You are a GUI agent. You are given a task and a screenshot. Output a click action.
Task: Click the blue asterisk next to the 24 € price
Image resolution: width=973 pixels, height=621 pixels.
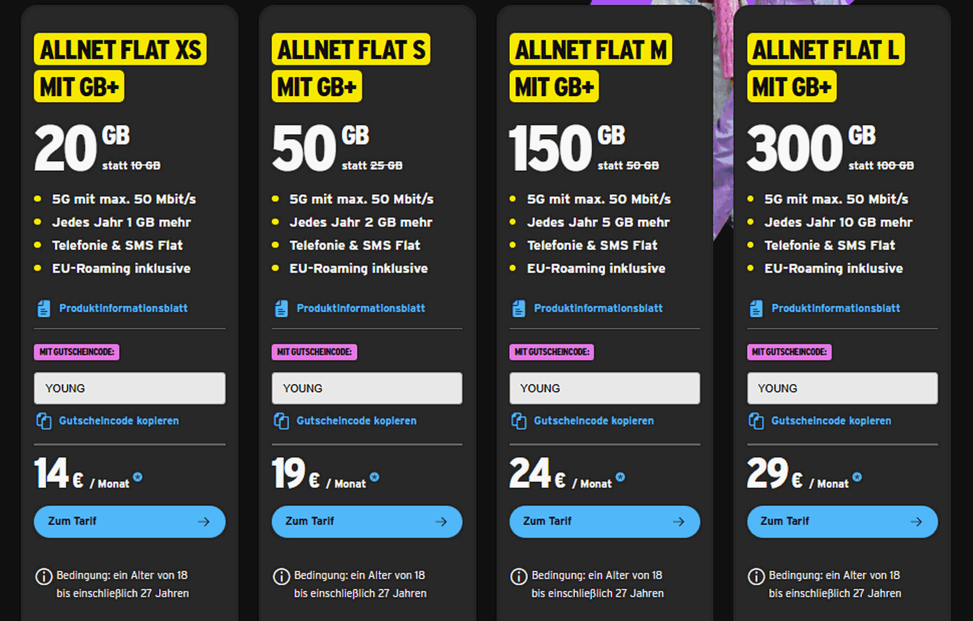pyautogui.click(x=620, y=477)
